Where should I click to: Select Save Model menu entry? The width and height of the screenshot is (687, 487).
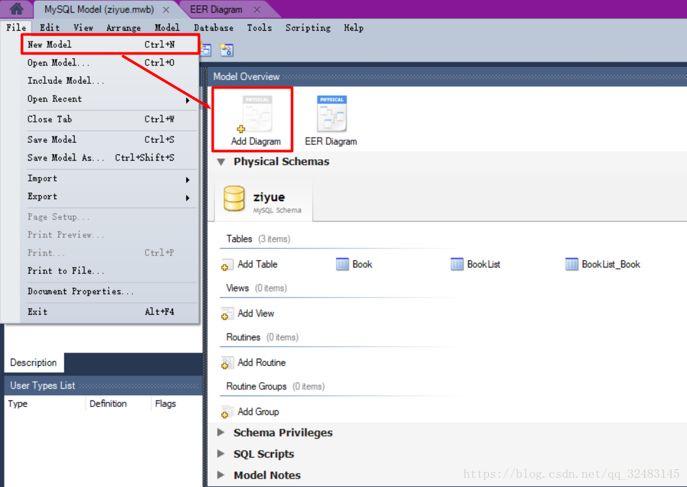[x=109, y=140]
